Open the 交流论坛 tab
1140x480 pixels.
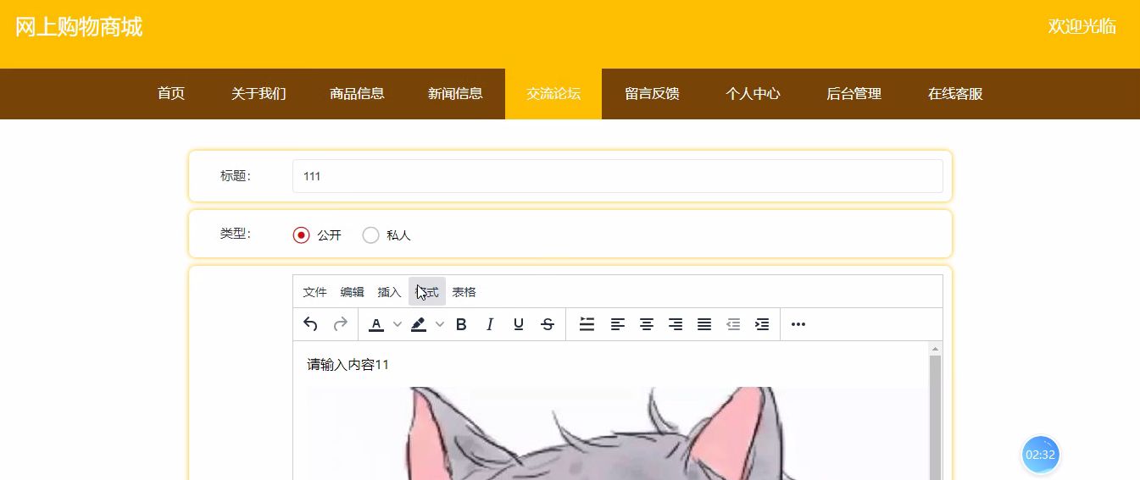pos(553,94)
